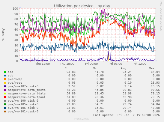Viewport: 164px width, 122px height.
Task: Select the mapper/pve-data_tdata legend label
Action: click(x=27, y=94)
